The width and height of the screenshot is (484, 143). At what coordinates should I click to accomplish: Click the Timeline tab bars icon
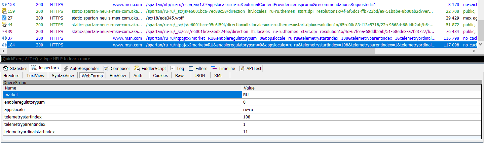(x=214, y=68)
